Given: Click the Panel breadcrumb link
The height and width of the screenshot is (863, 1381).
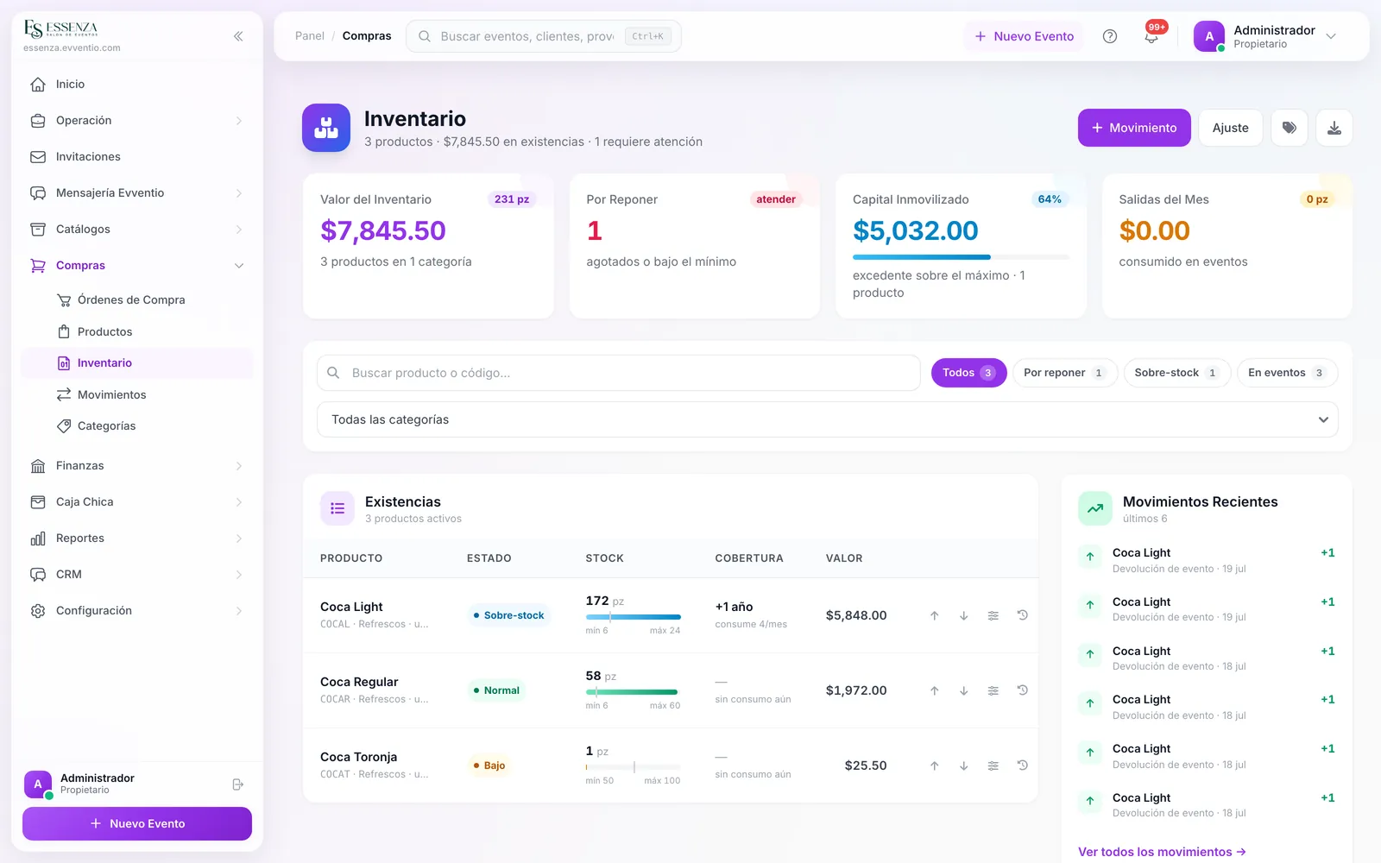Looking at the screenshot, I should pos(310,36).
